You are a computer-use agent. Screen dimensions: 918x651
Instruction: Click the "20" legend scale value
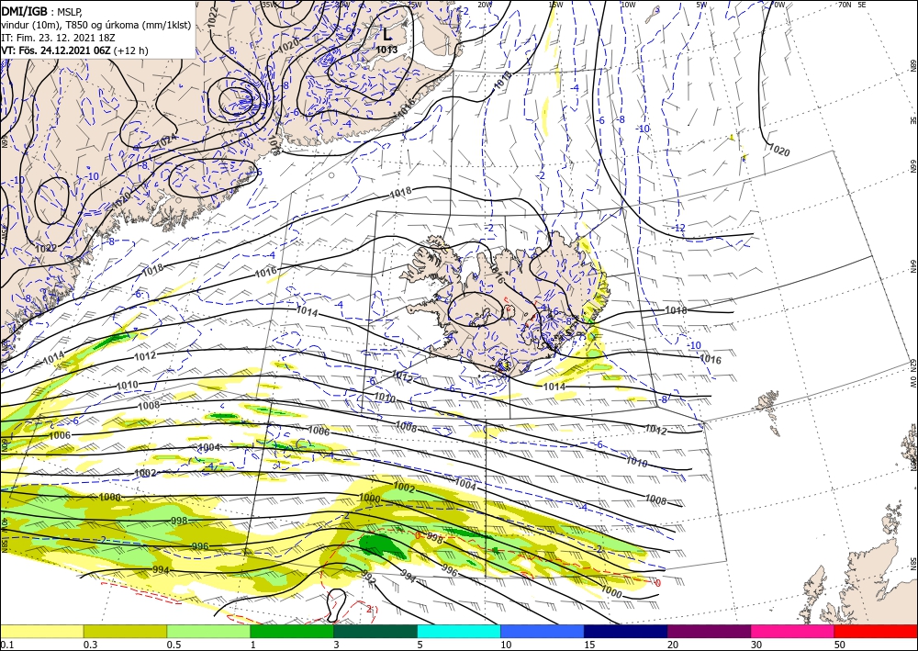point(673,645)
